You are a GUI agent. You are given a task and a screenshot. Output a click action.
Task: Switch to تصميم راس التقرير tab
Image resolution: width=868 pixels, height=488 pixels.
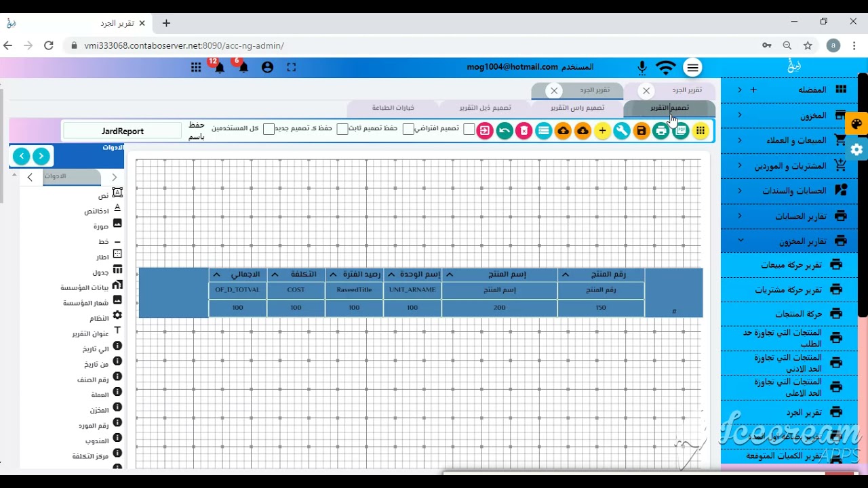click(x=577, y=108)
